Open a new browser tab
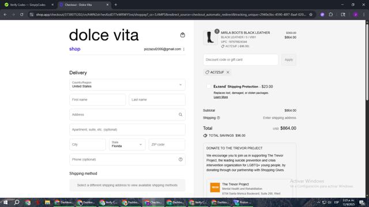 115,5
